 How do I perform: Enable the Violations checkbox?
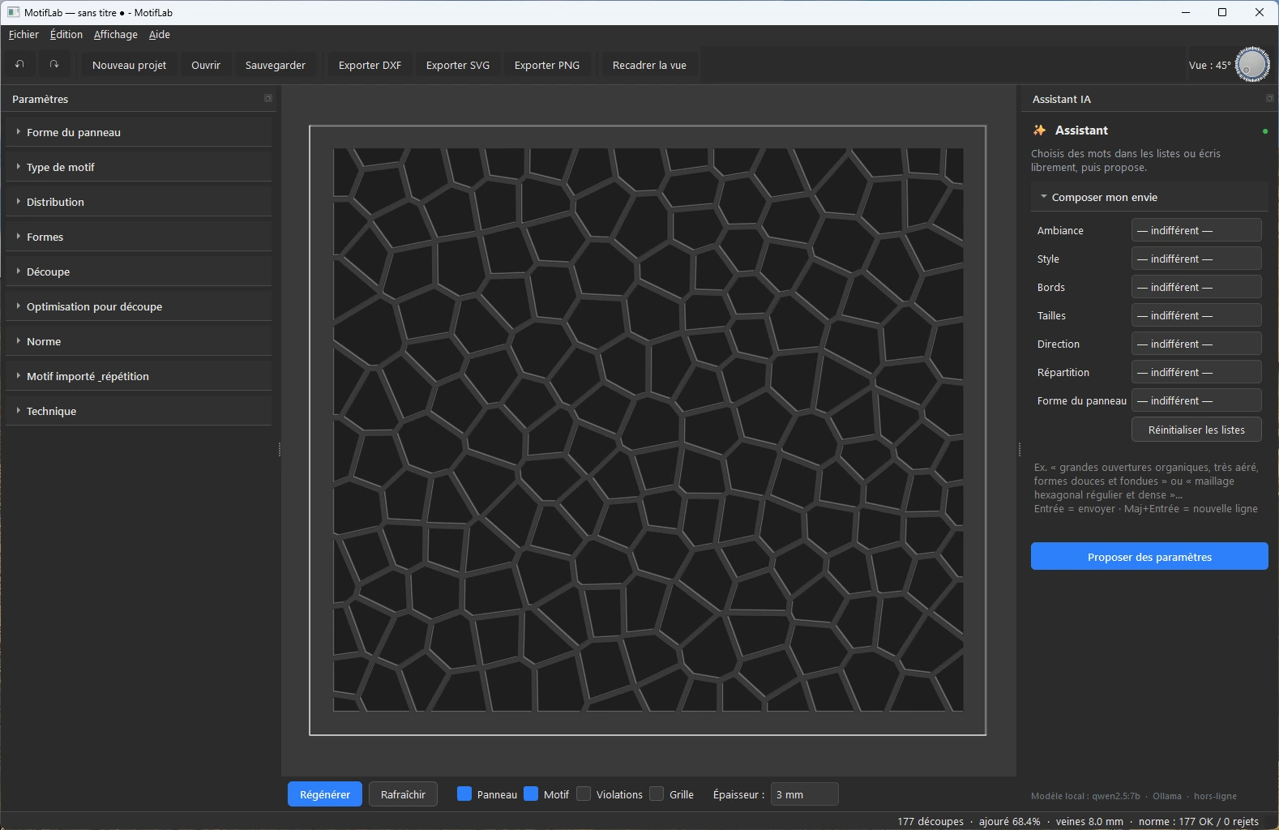point(584,794)
